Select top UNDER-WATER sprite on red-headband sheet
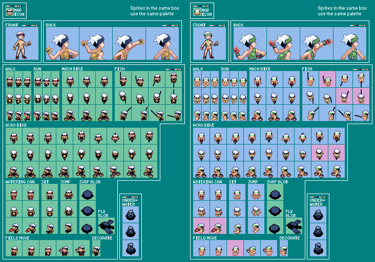Image resolution: width=375 pixels, height=262 pixels. [x=131, y=215]
